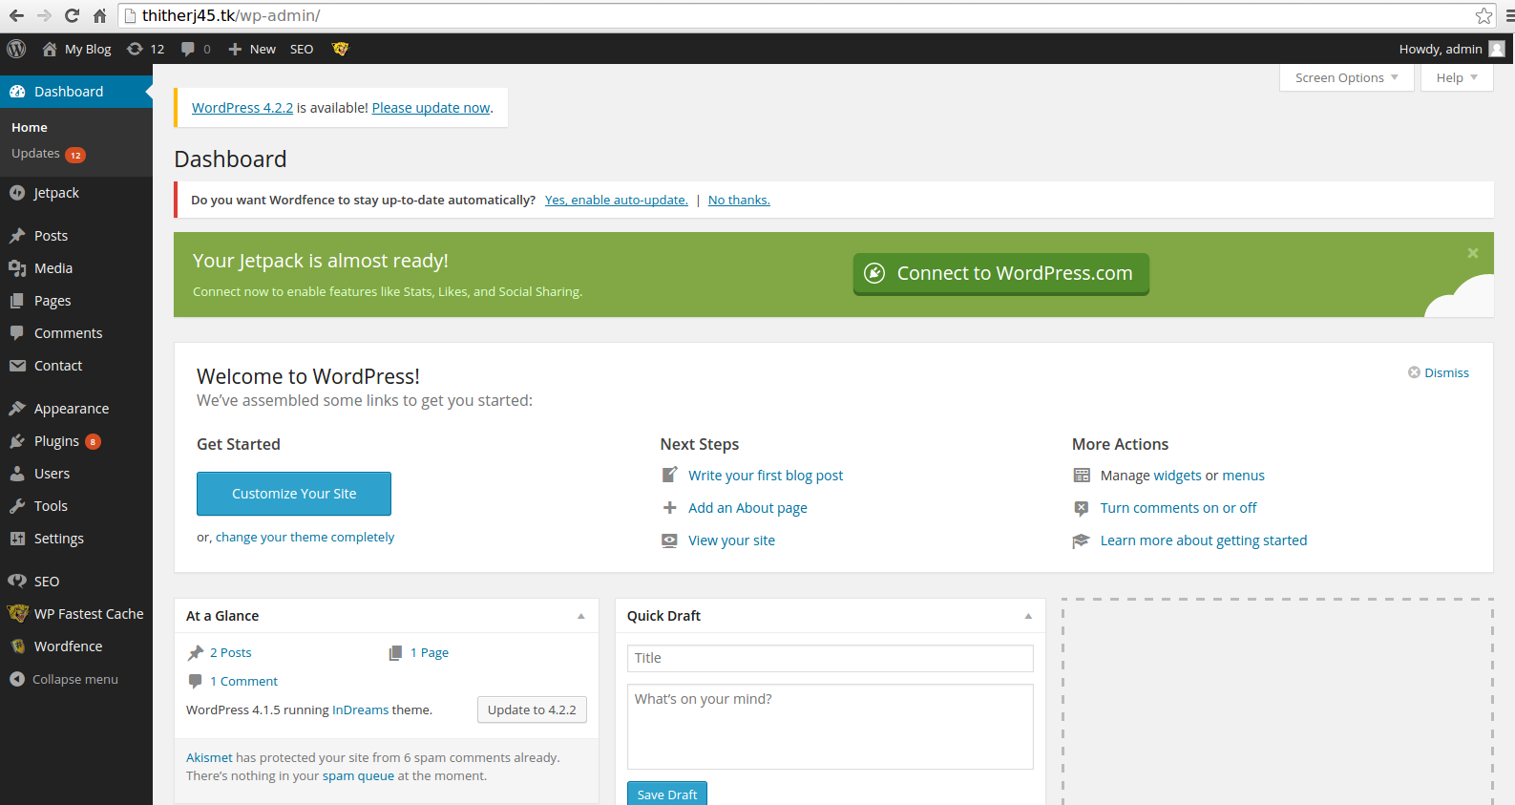This screenshot has height=805, width=1515.
Task: Click the No thanks link
Action: pyautogui.click(x=739, y=200)
